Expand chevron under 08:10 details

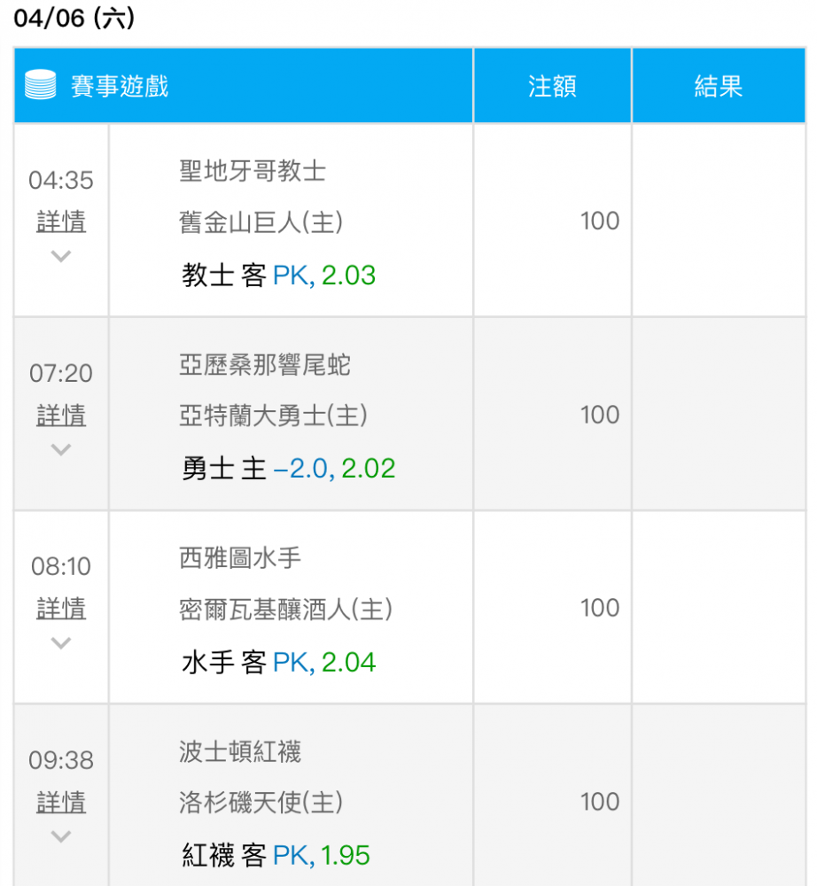click(61, 642)
